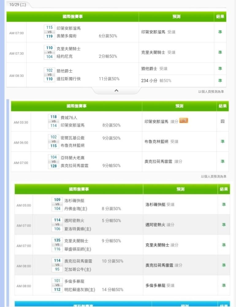Screen dimensions: 240x307
Task: Click the 準 result for 234 小分 prediction
Action: point(220,80)
